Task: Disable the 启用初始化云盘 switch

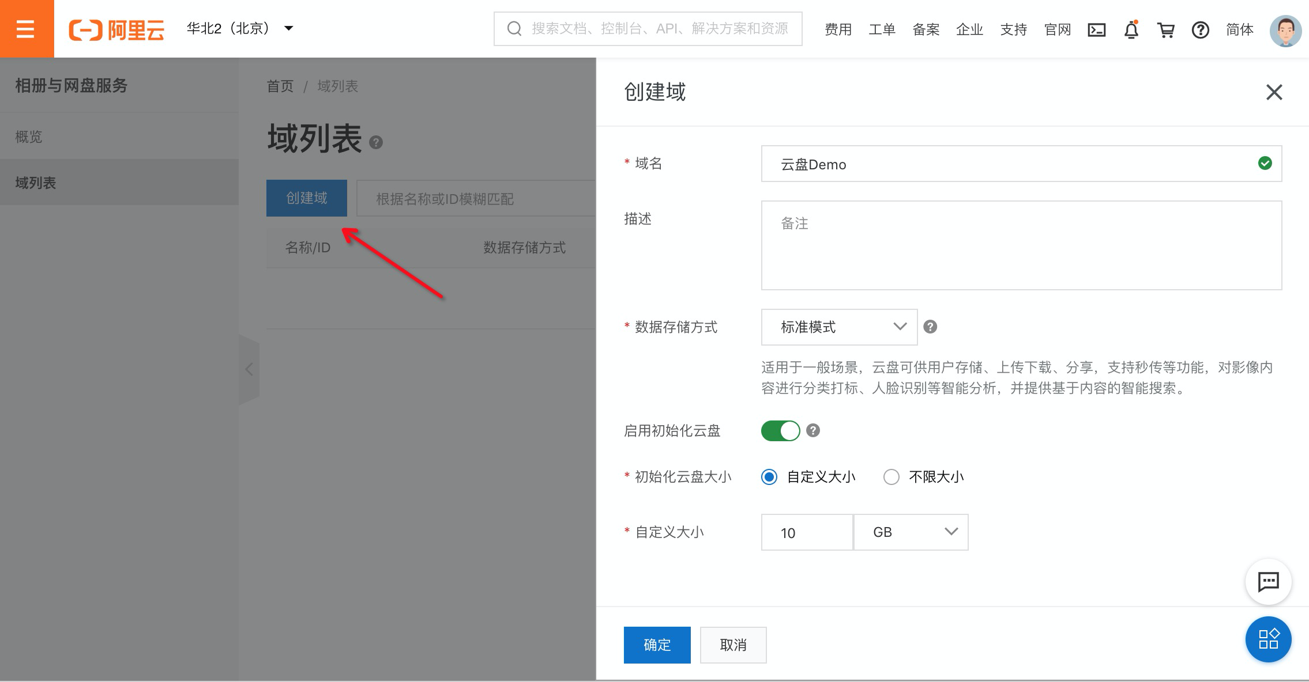Action: [x=780, y=431]
